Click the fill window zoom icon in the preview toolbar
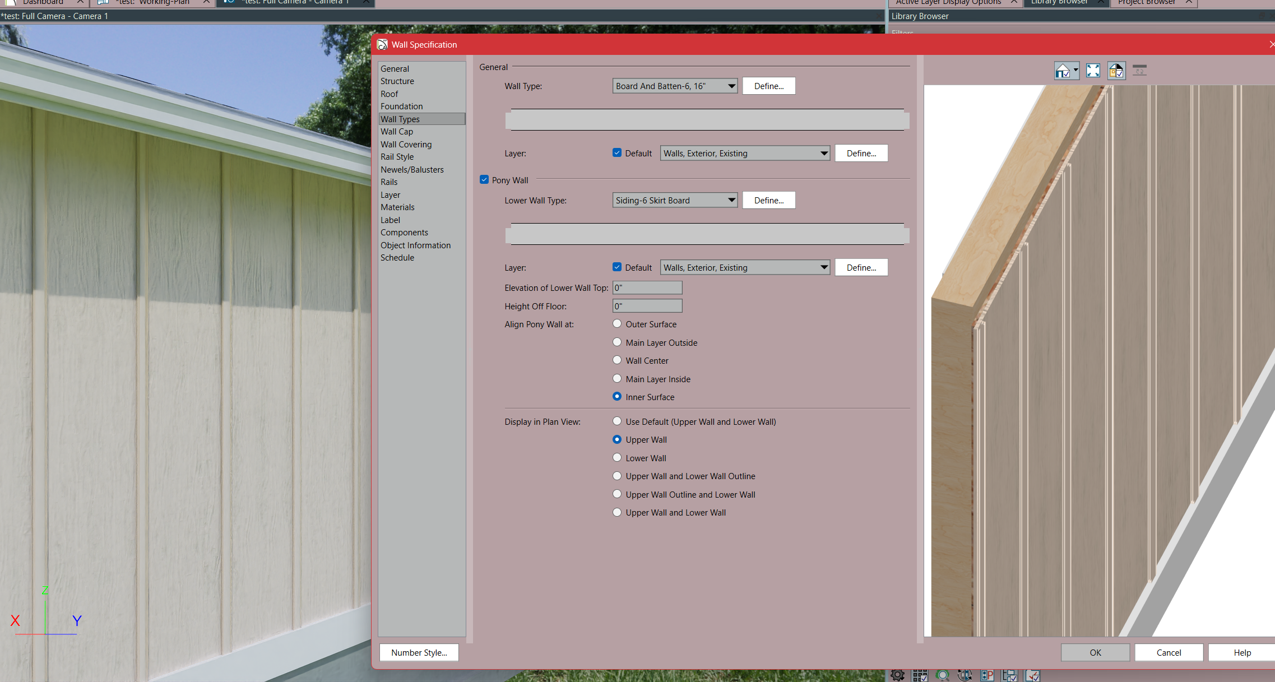Viewport: 1275px width, 682px height. pos(1093,71)
